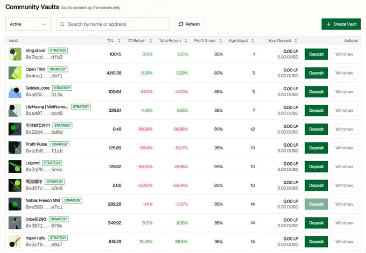The height and width of the screenshot is (253, 366).
Task: Click the stng.stand vault name
Action: 36,50
